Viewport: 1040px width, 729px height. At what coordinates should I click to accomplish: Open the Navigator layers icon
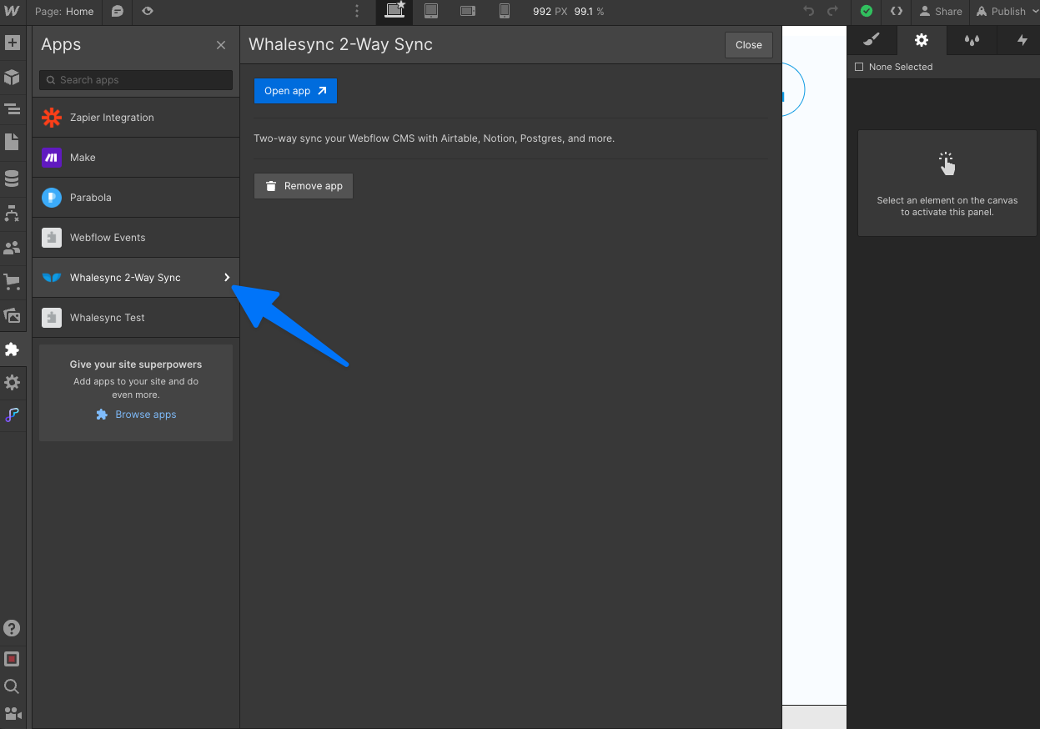tap(12, 109)
